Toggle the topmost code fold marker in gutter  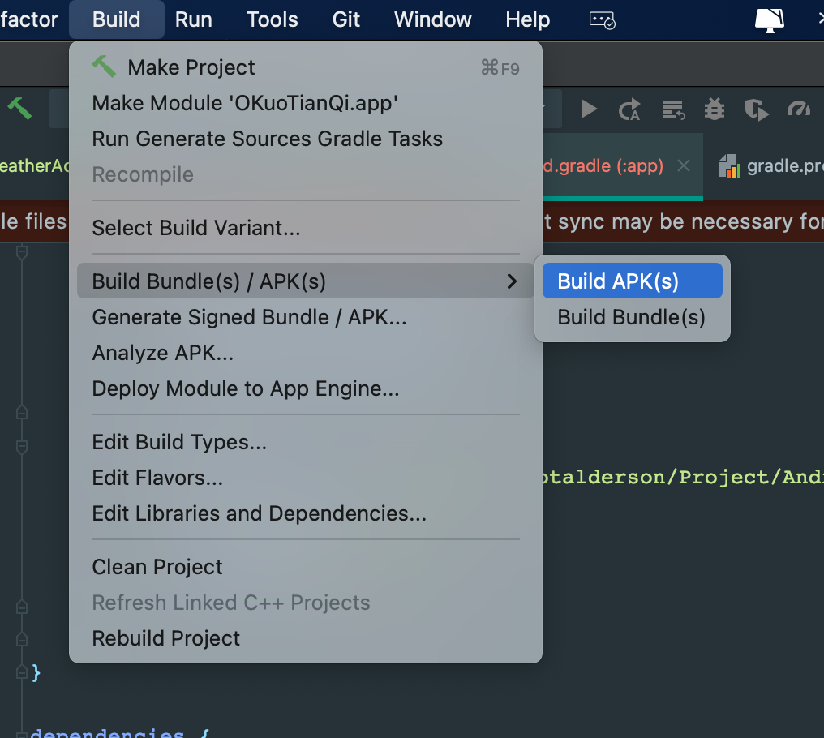pyautogui.click(x=22, y=252)
